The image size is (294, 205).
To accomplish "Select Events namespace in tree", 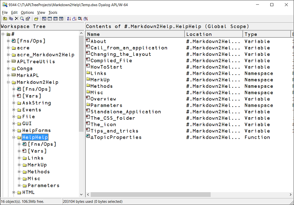I will (32, 110).
